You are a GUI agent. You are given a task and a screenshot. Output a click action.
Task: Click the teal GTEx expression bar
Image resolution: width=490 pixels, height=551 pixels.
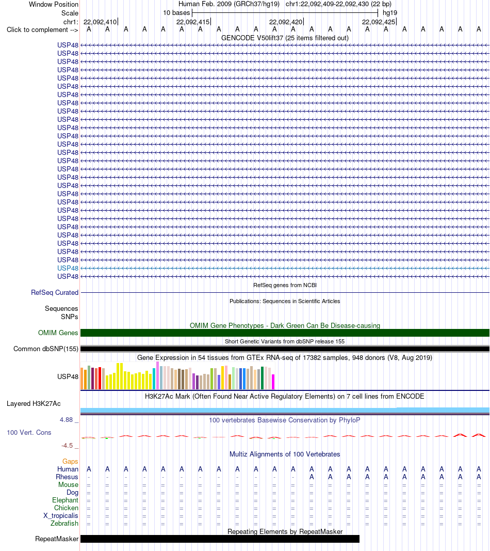(x=154, y=379)
